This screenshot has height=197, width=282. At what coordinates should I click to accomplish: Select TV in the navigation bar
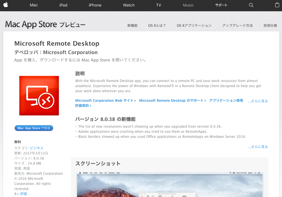[x=158, y=5]
